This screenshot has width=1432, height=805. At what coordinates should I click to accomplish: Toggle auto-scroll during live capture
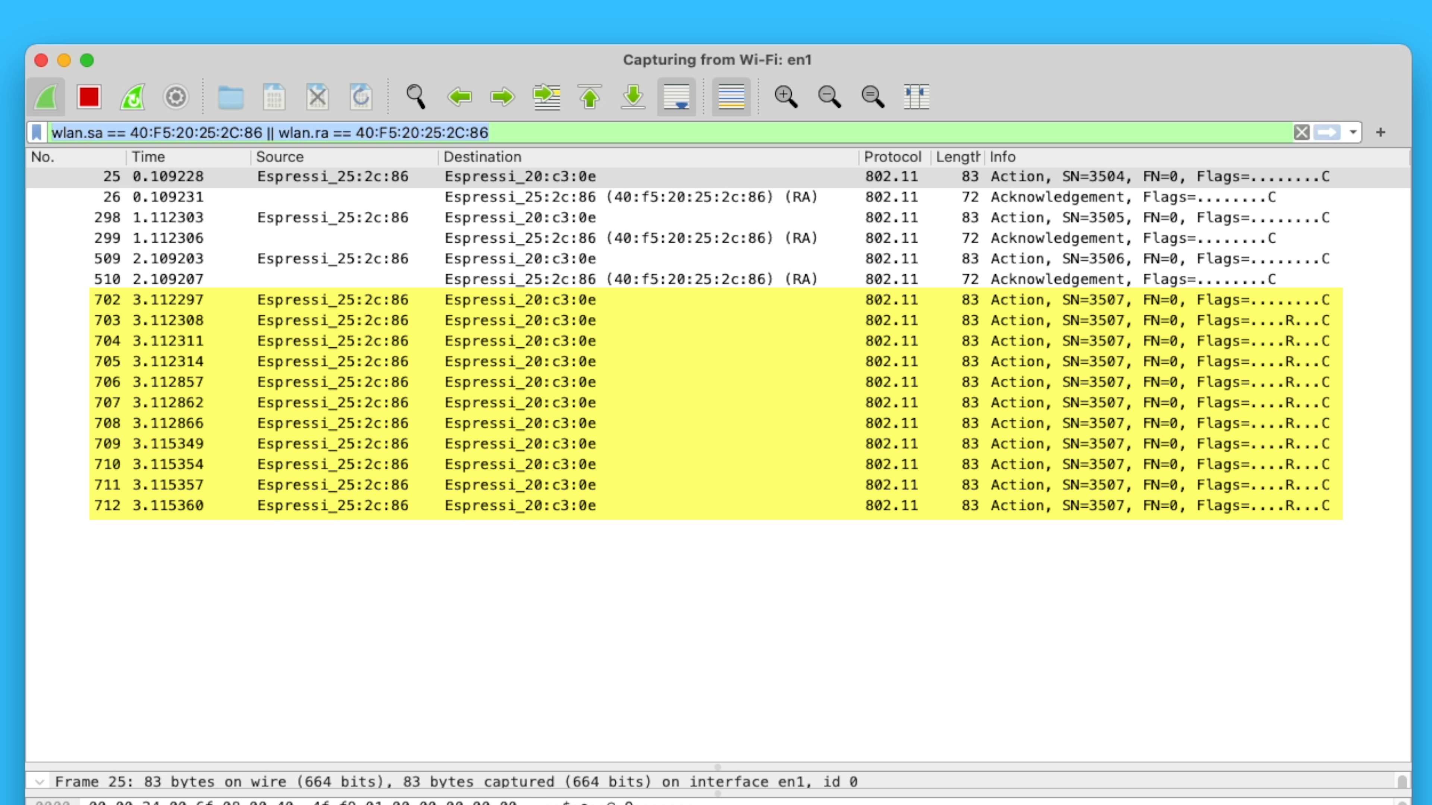[x=676, y=97]
